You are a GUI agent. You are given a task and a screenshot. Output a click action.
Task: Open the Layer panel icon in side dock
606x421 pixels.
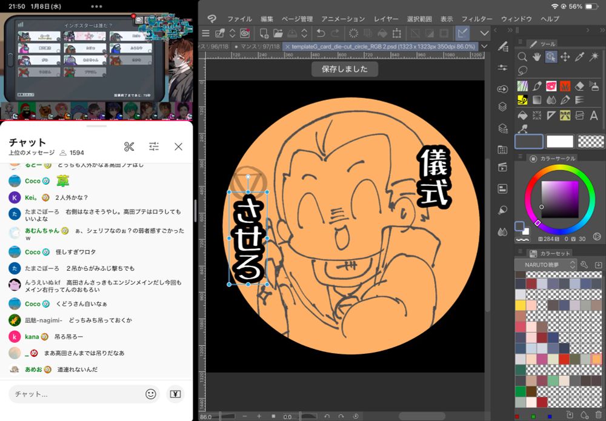coord(502,107)
